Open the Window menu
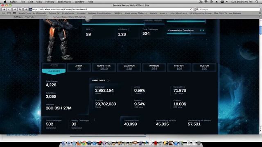The image size is (262, 147). (79, 2)
